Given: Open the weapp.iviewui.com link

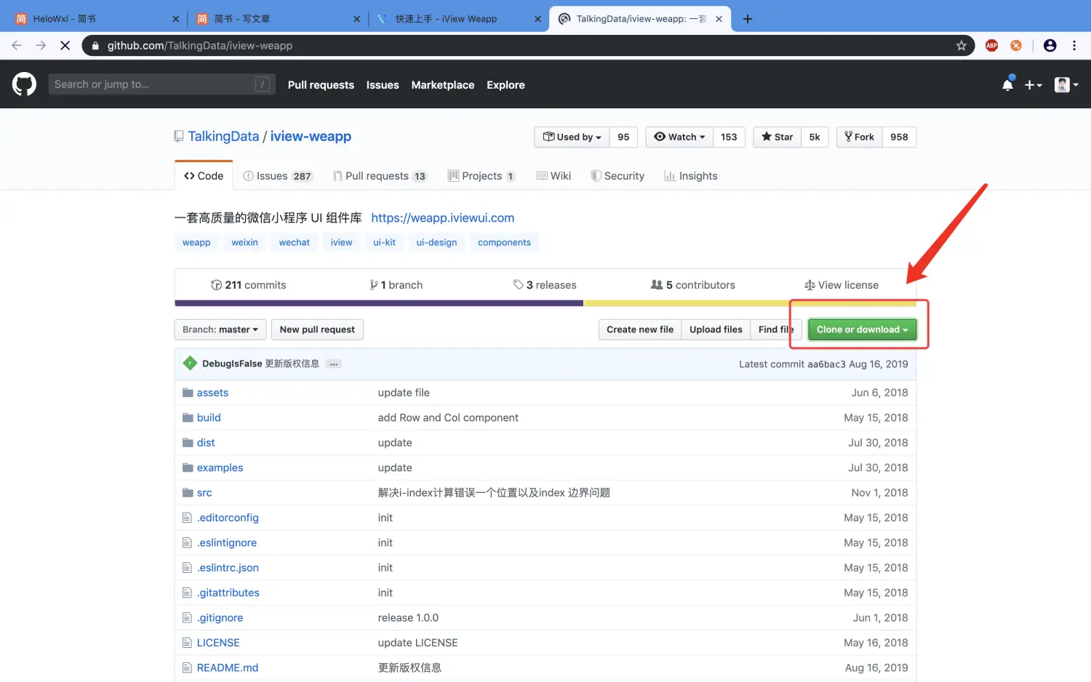Looking at the screenshot, I should point(442,218).
